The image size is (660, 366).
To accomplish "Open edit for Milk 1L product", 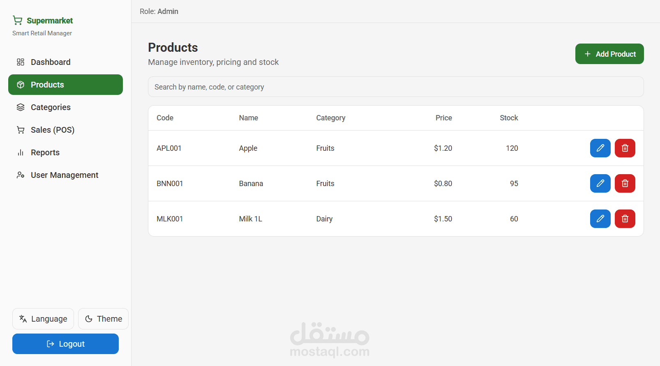I will pyautogui.click(x=600, y=219).
